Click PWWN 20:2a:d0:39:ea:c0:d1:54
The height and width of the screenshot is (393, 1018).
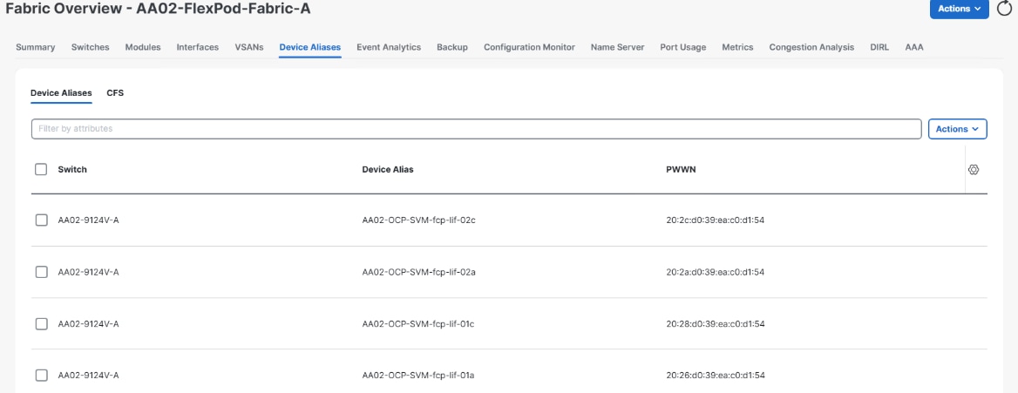coord(716,272)
